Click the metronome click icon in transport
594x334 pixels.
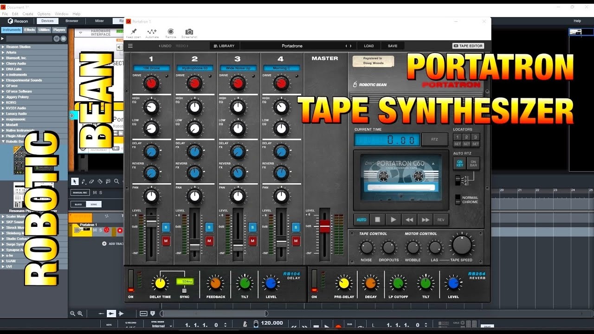pos(245,324)
